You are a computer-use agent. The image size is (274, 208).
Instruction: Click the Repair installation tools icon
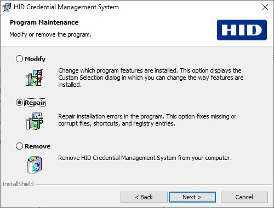[35, 121]
